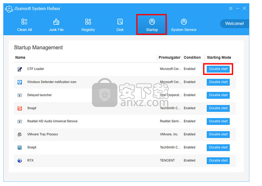The width and height of the screenshot is (262, 186).
Task: Sort by Promulgator column header
Action: coord(169,57)
